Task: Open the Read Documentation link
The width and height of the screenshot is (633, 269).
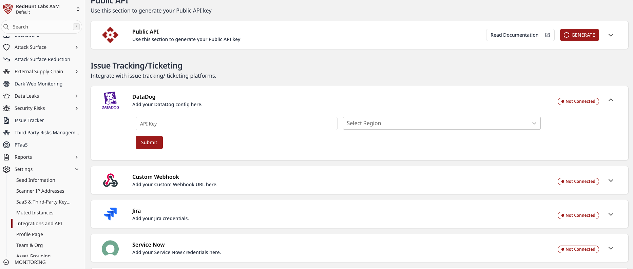Action: click(520, 35)
